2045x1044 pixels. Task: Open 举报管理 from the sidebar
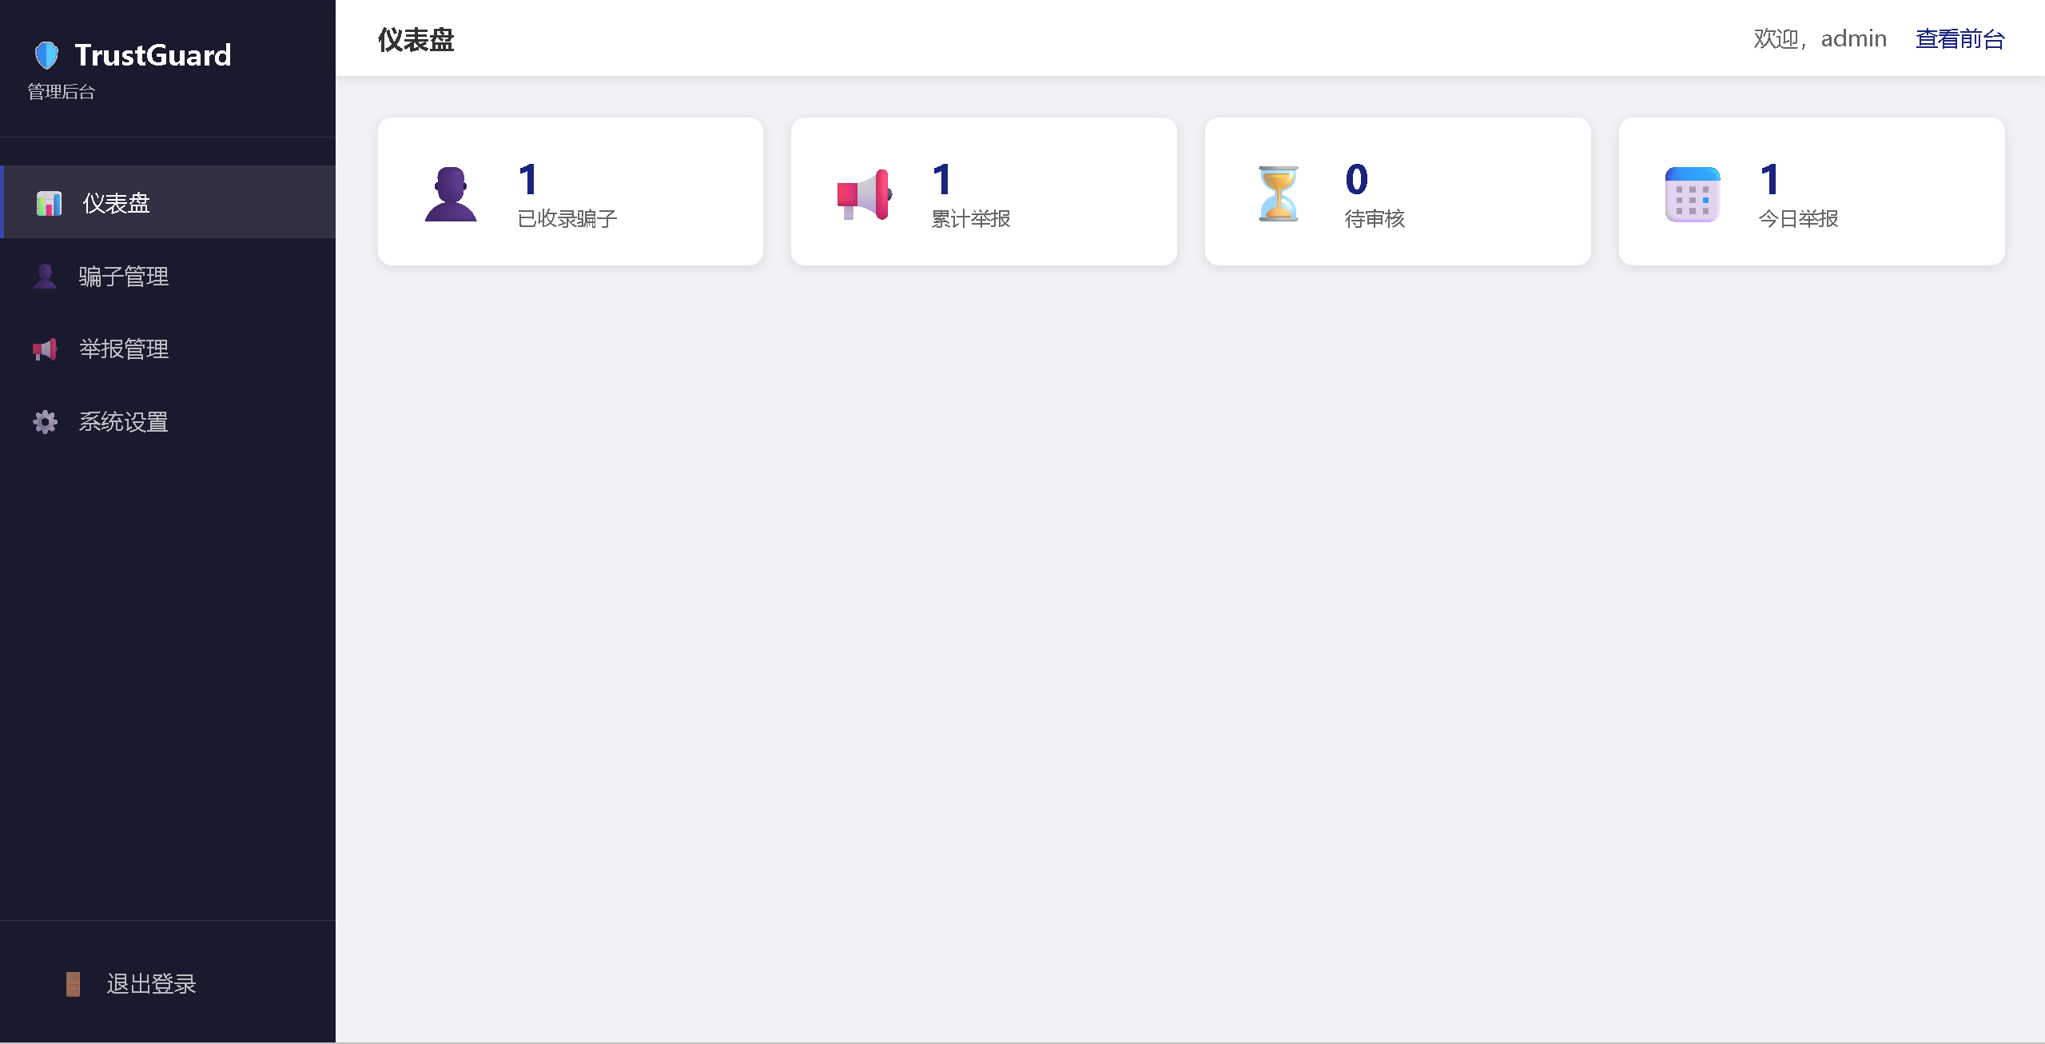[x=124, y=349]
